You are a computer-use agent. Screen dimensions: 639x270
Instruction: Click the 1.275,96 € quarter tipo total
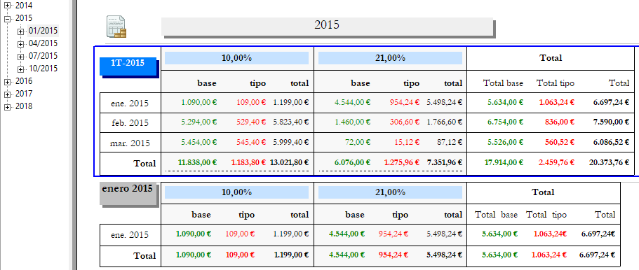pos(402,162)
